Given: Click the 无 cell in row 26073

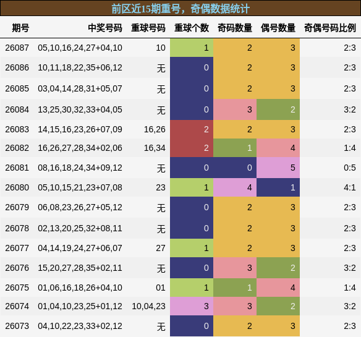Looking at the screenshot, I should [x=161, y=326].
